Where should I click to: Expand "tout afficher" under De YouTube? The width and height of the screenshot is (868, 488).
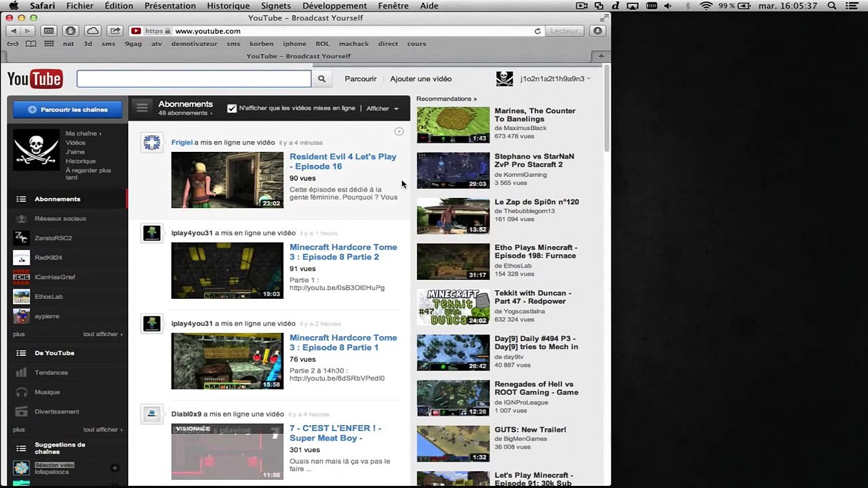[103, 430]
